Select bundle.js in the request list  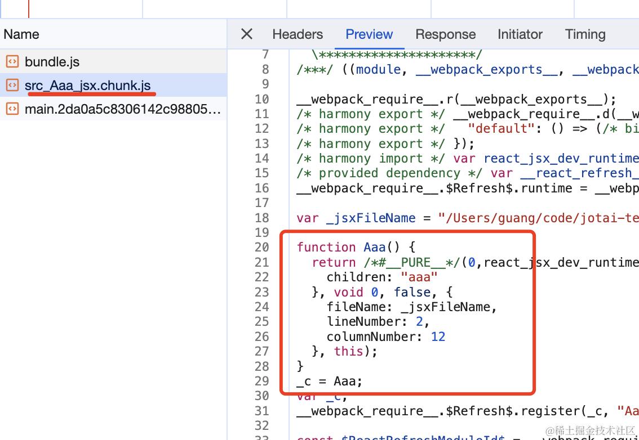pyautogui.click(x=113, y=61)
